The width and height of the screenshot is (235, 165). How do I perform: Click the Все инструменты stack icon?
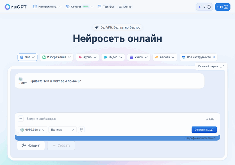point(184,57)
